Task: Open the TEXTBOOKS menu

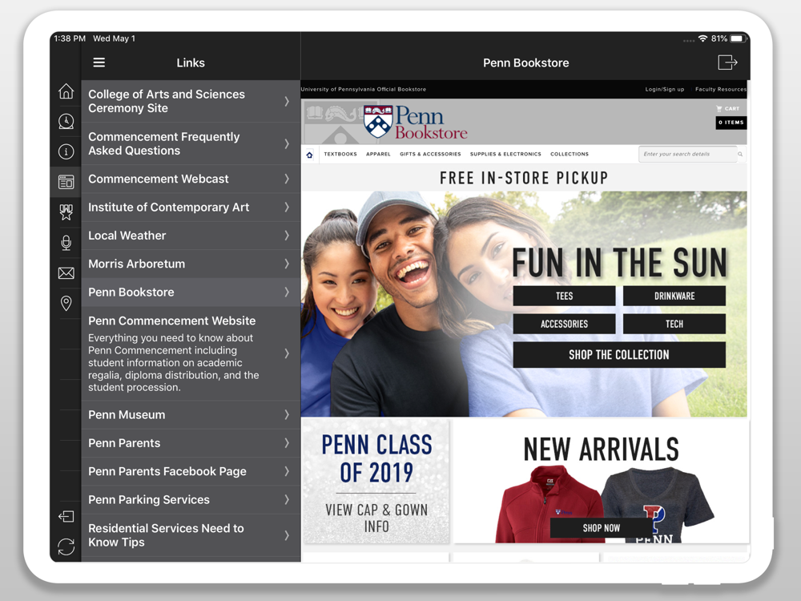Action: 340,154
